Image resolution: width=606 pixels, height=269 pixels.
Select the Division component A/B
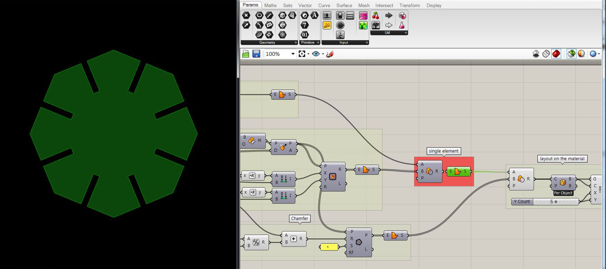coord(256,242)
